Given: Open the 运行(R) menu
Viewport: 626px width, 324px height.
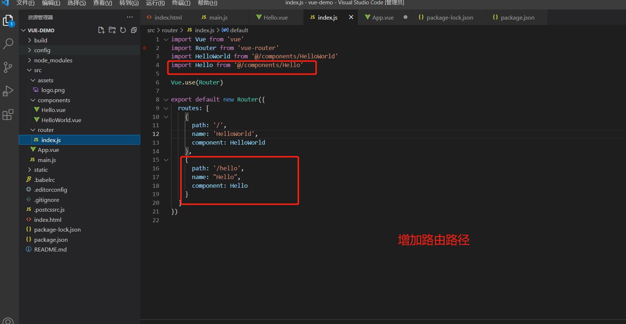Looking at the screenshot, I should (155, 3).
